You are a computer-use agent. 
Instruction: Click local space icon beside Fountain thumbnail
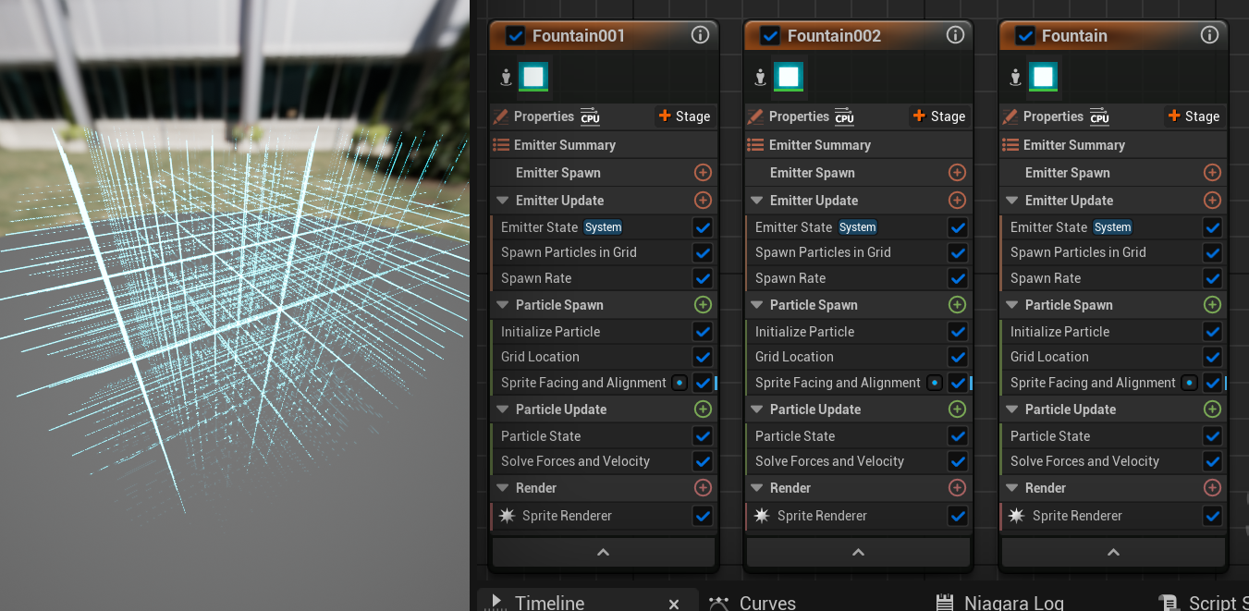coord(1015,78)
